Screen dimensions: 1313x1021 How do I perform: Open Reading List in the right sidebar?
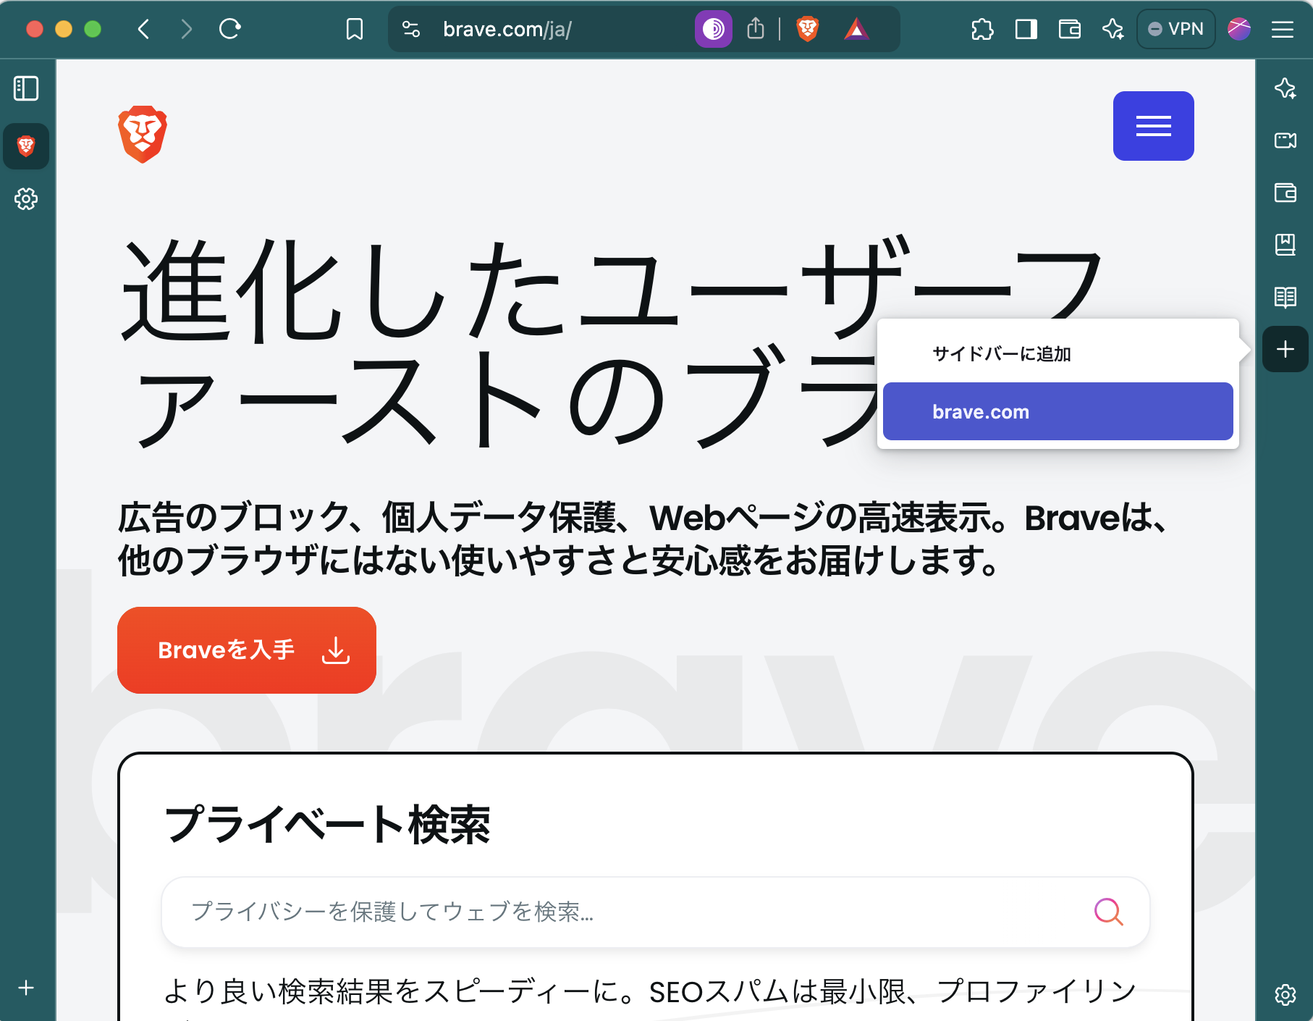coord(1285,297)
